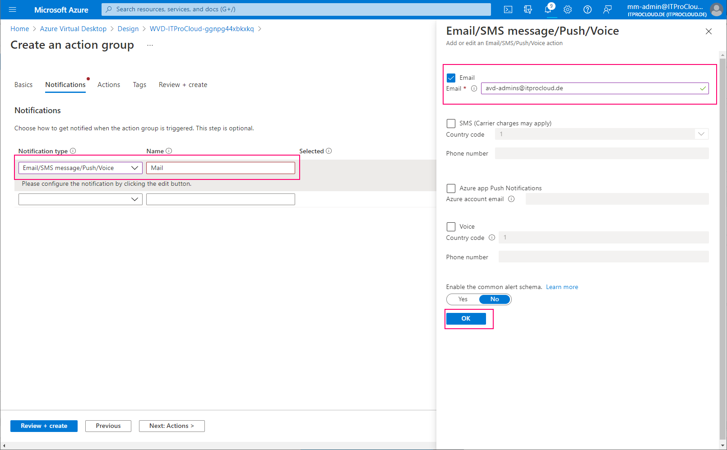Show info tooltip for Azure account email
Image resolution: width=727 pixels, height=450 pixels.
511,199
